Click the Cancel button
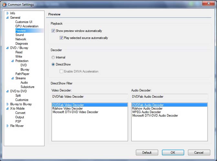 pyautogui.click(x=199, y=153)
